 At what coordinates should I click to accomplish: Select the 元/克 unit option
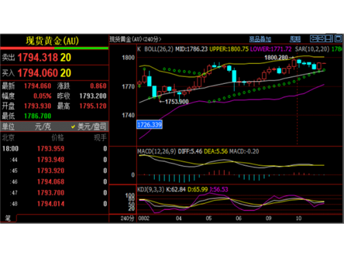[43, 127]
